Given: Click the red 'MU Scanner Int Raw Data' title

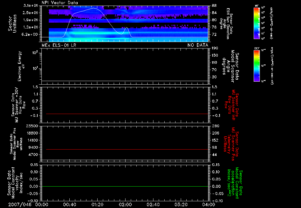Looking at the screenshot, I should (232, 105).
